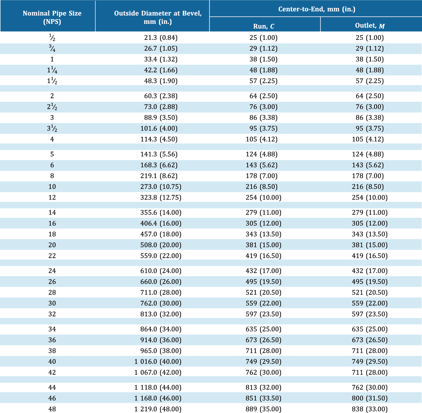Select the '1 168.0 (46.00)' outside diameter cell
The height and width of the screenshot is (413, 422).
[x=158, y=398]
